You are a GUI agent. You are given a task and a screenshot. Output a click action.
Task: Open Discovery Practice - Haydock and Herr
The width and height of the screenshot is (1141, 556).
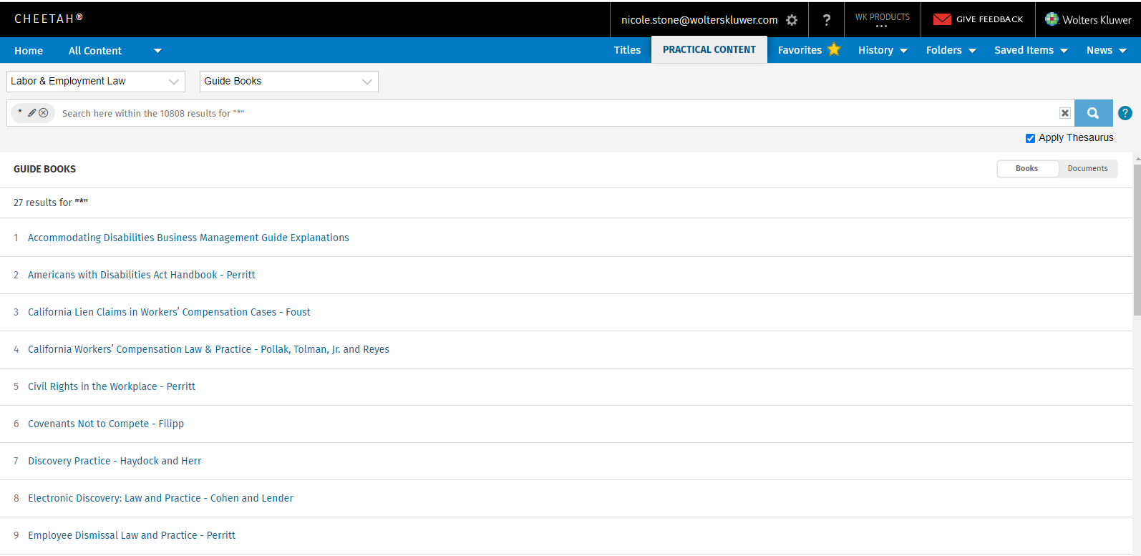[x=115, y=461]
